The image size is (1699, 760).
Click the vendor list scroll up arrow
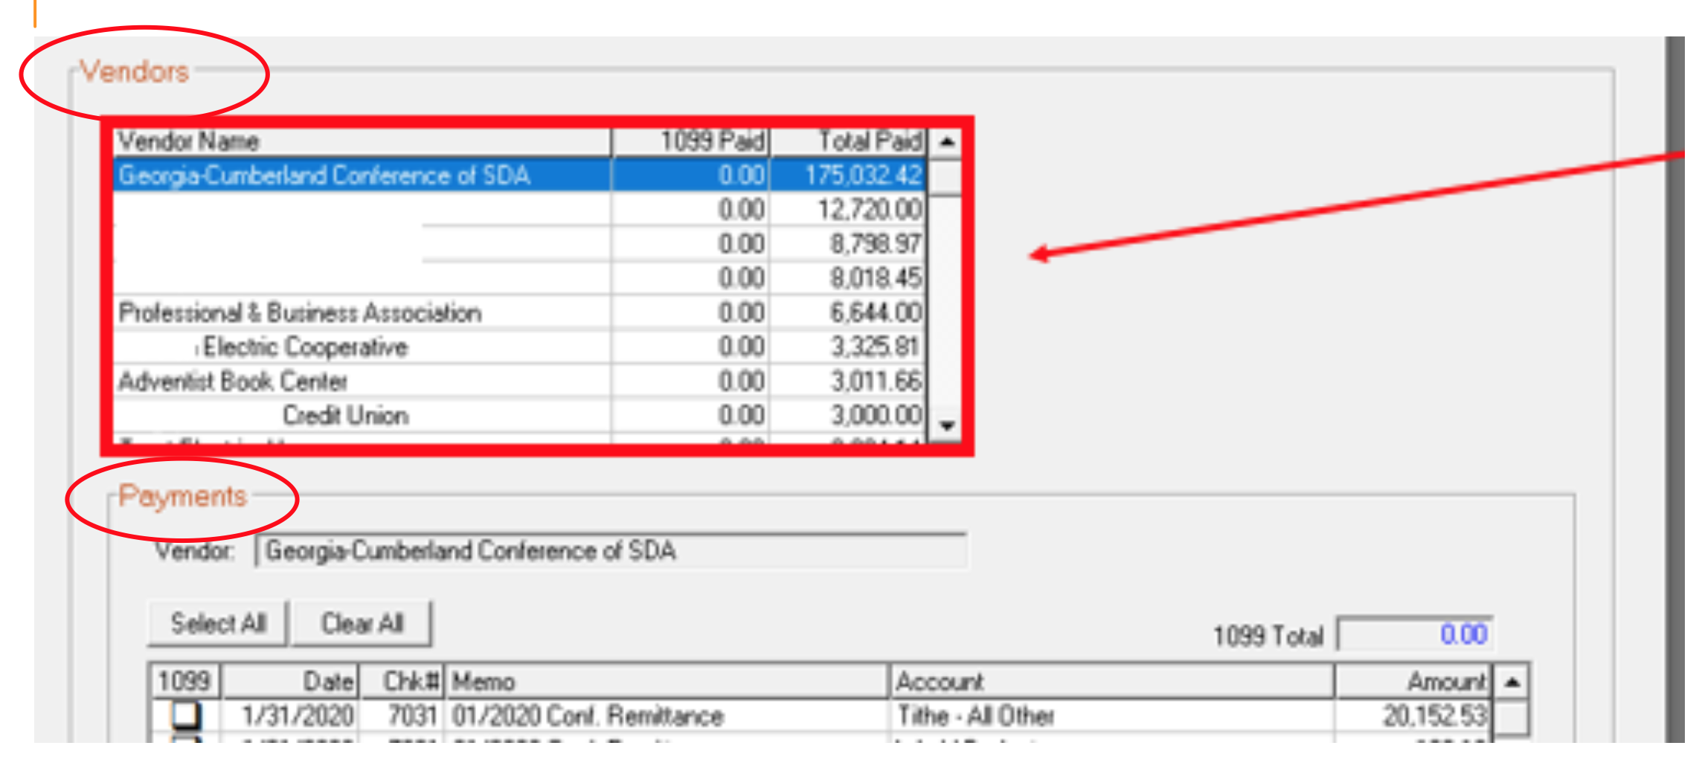pos(945,141)
